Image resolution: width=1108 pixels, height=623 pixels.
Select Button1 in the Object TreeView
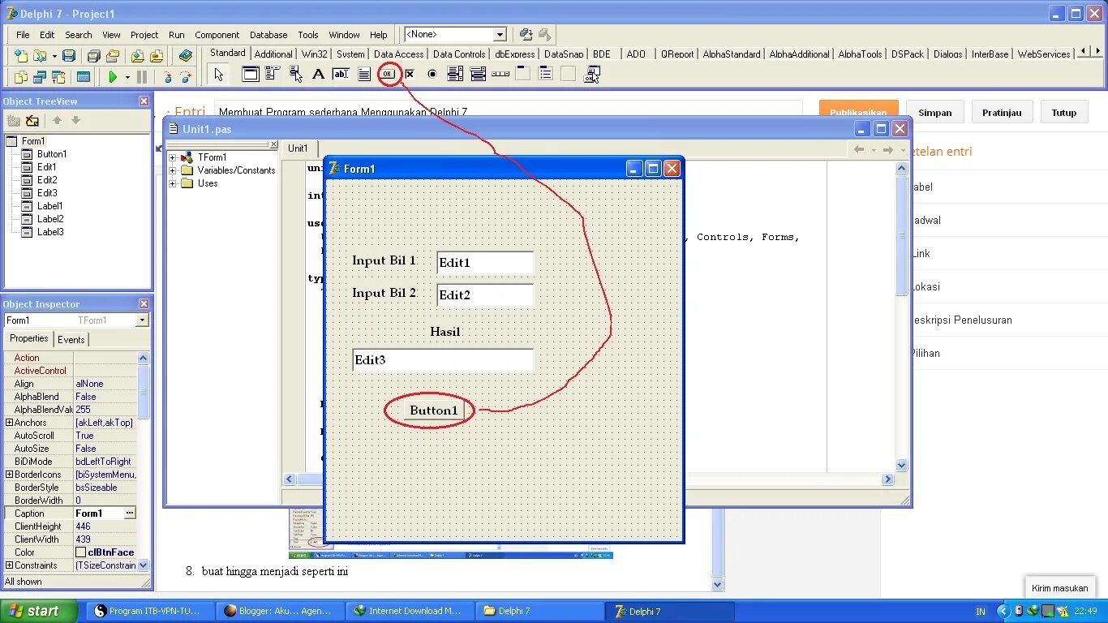coord(52,154)
